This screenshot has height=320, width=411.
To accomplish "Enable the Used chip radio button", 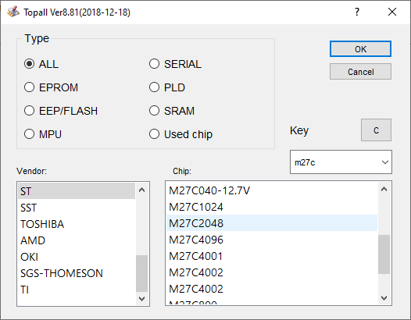I will tap(155, 134).
